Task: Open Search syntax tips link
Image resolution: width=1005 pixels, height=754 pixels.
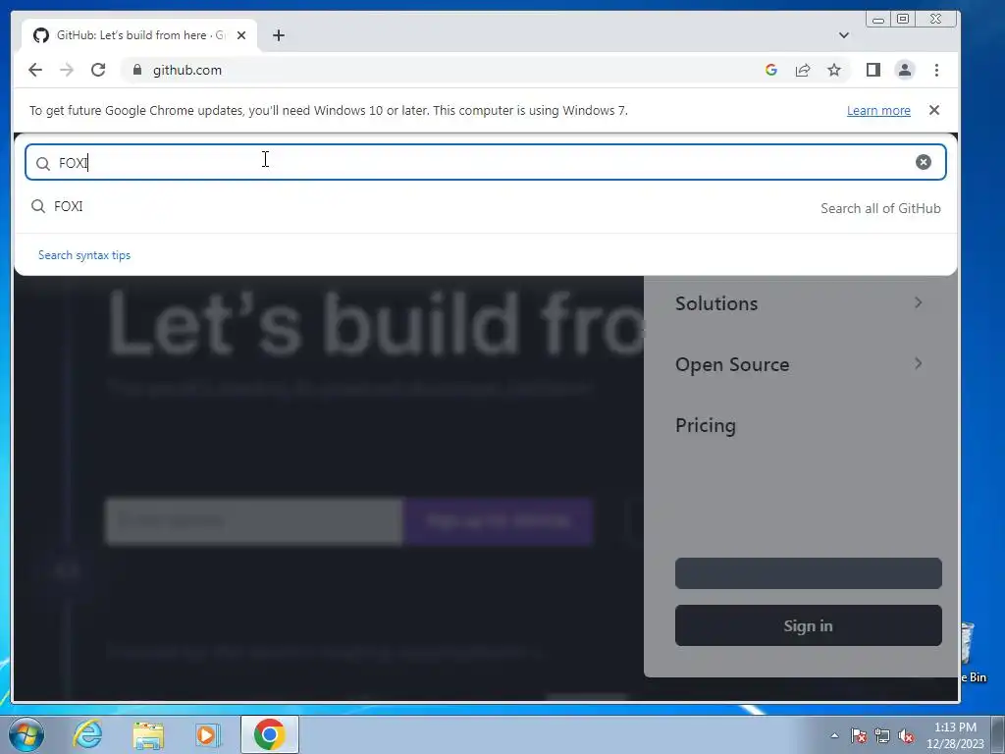Action: tap(84, 255)
